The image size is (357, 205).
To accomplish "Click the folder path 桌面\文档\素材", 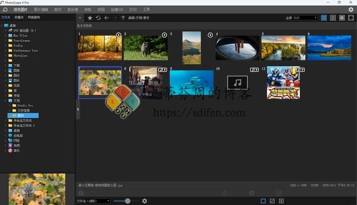I will [x=139, y=18].
